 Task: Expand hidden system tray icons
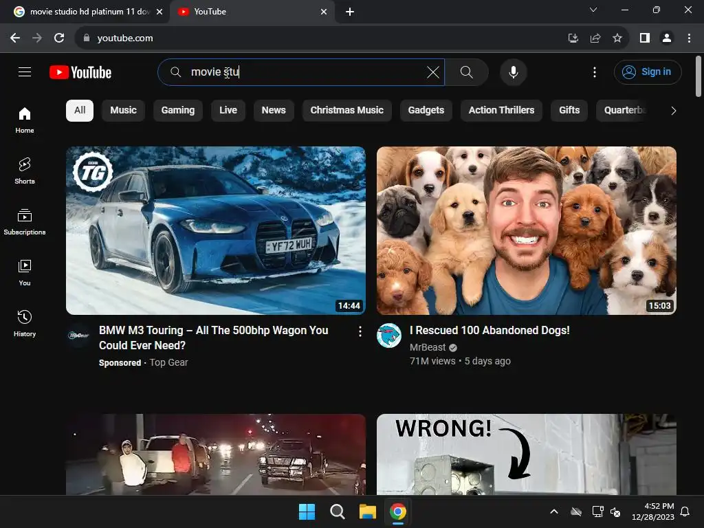[x=554, y=511]
